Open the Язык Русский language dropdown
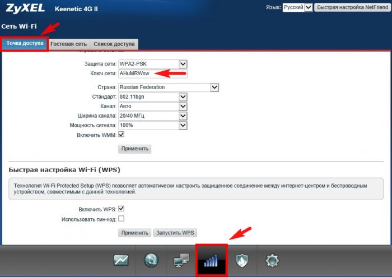 297,7
